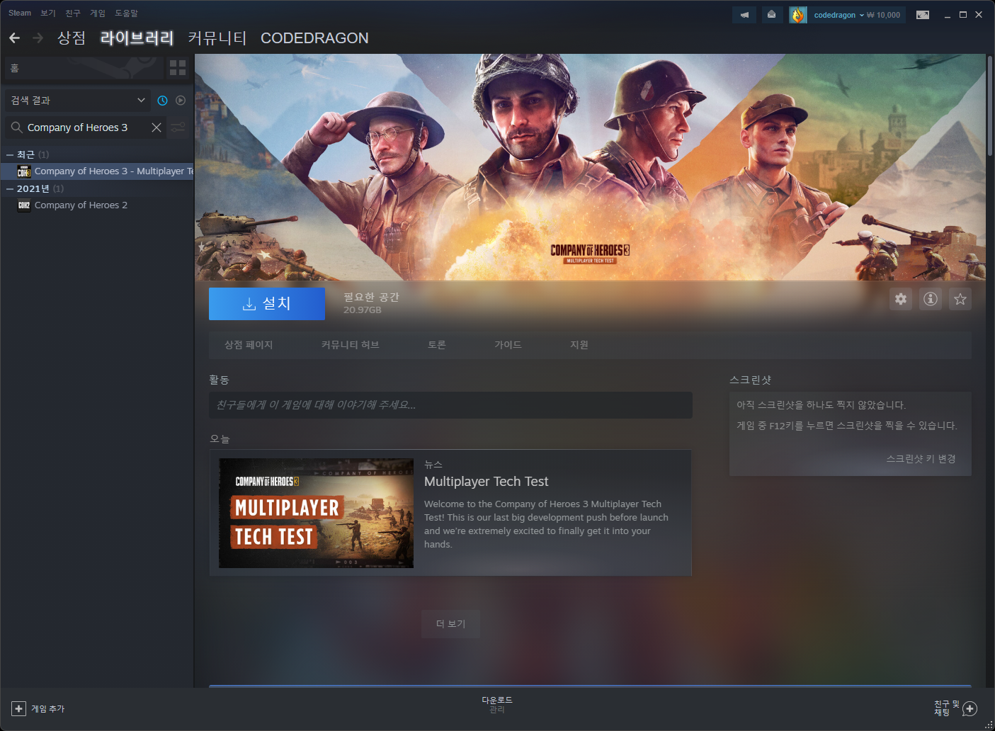Open the 도움말 menu
The width and height of the screenshot is (995, 731).
click(127, 13)
